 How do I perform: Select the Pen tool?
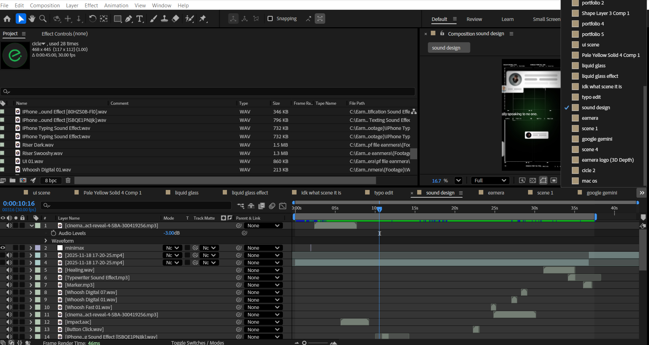click(x=129, y=19)
